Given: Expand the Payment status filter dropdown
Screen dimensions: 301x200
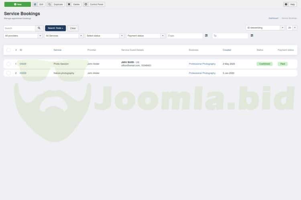Looking at the screenshot, I should point(145,36).
